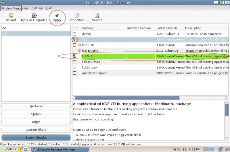Screen dimensions: 230x152
Task: Click the Custom Filters button
Action: [x=36, y=130]
